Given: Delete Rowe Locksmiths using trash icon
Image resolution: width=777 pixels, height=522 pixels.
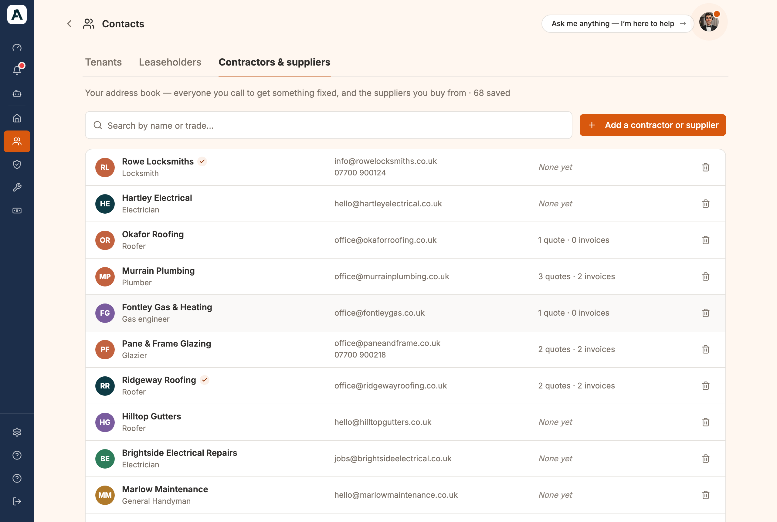Looking at the screenshot, I should click(x=705, y=167).
